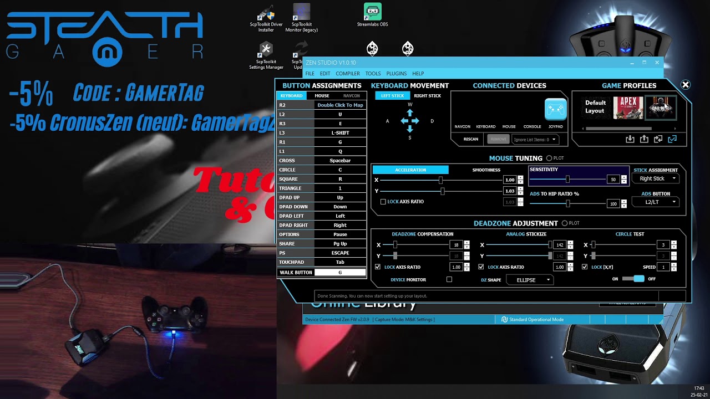
Task: Click the export game profile icon
Action: [644, 139]
